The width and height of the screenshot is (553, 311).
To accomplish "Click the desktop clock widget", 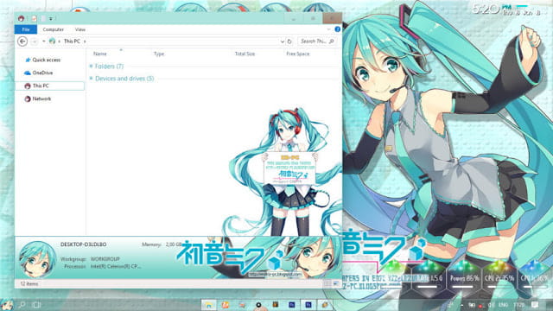I will (506, 9).
